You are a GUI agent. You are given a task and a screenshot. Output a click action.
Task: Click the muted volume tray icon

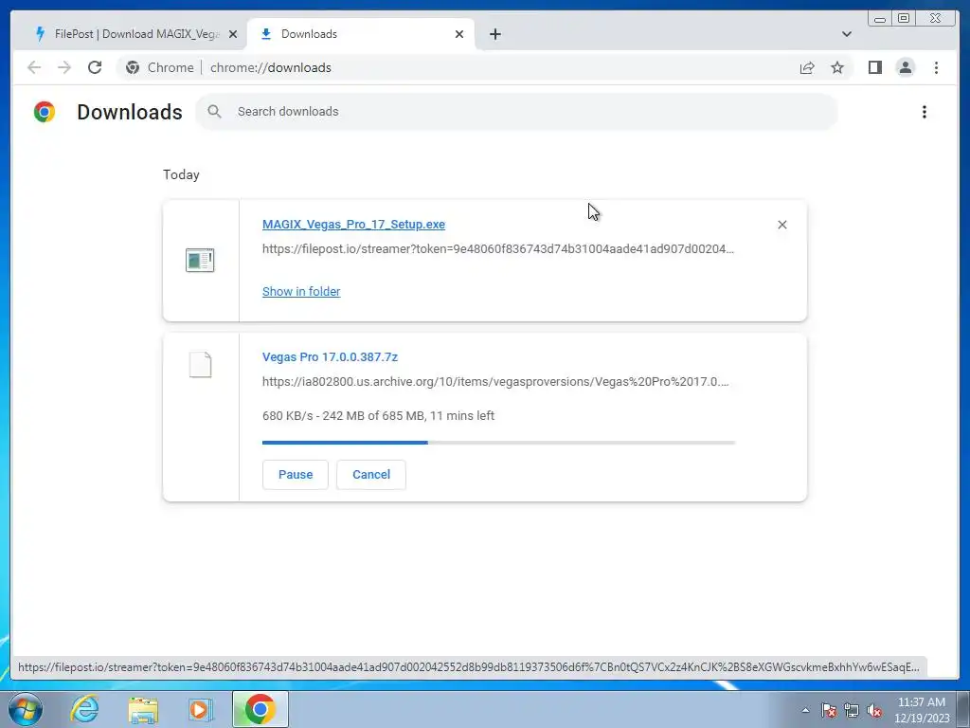tap(874, 710)
